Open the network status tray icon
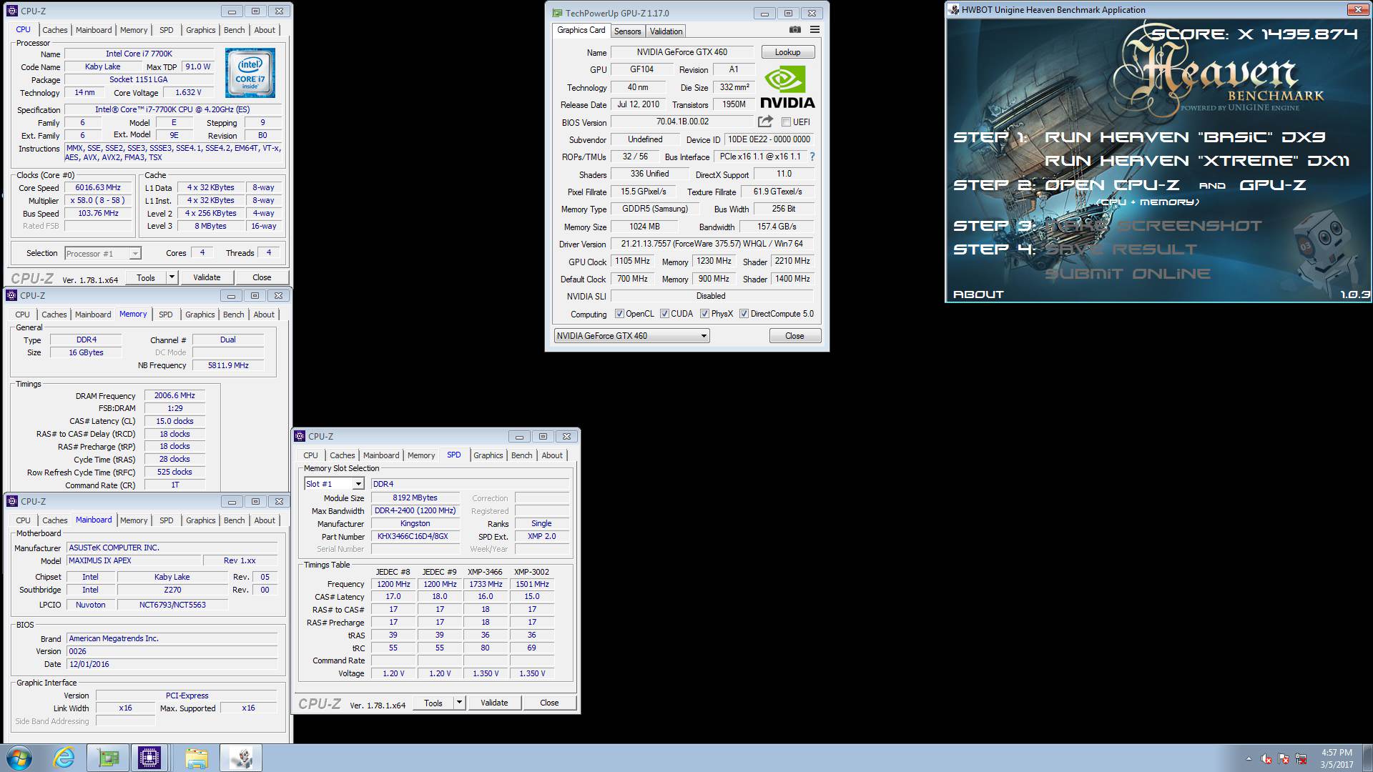The image size is (1373, 772). [x=1301, y=758]
